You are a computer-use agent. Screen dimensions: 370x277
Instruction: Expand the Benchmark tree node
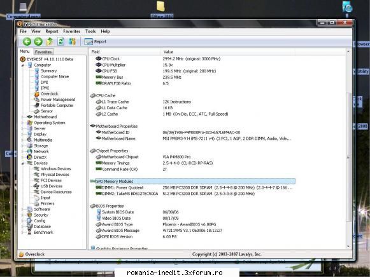tap(23, 233)
